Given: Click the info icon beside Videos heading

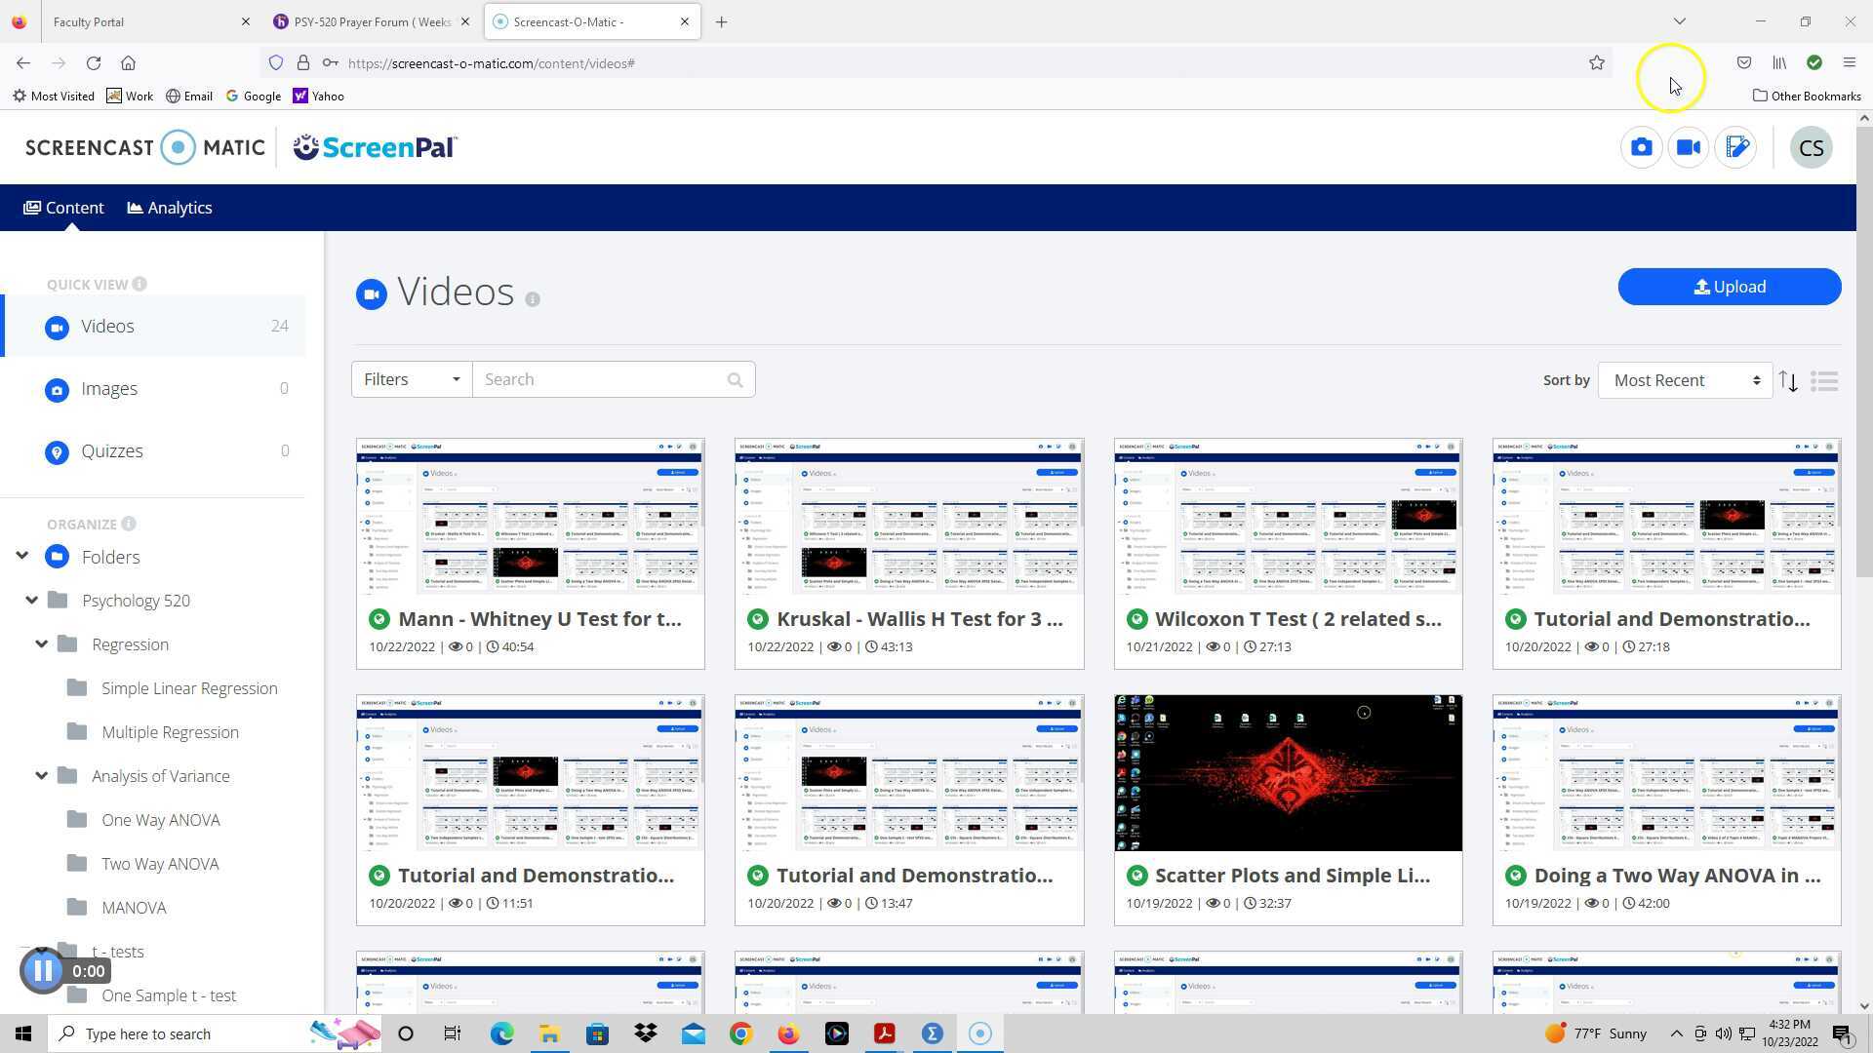Looking at the screenshot, I should coord(533,299).
